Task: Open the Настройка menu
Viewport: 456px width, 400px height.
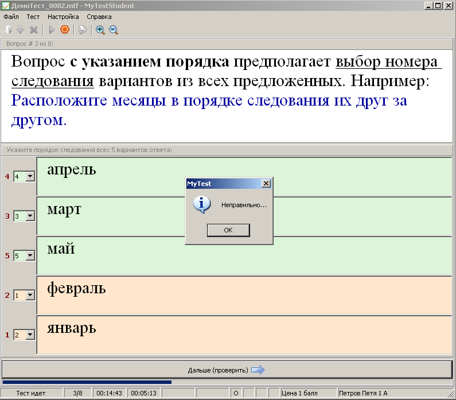Action: click(x=63, y=17)
